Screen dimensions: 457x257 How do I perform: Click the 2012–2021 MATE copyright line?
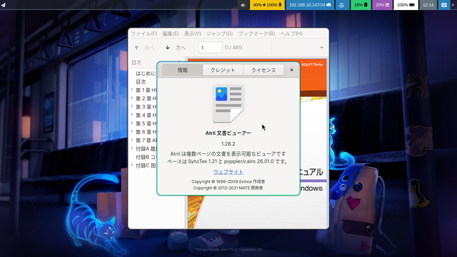pos(228,188)
